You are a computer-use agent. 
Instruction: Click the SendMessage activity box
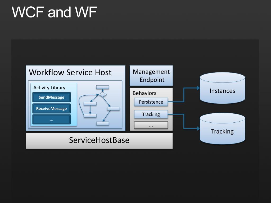(52, 97)
